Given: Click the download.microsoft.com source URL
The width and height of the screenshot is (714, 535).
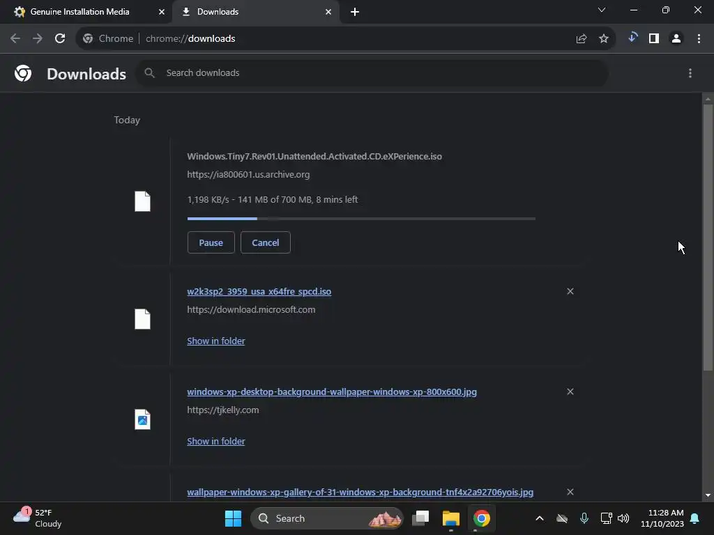Looking at the screenshot, I should pos(251,310).
